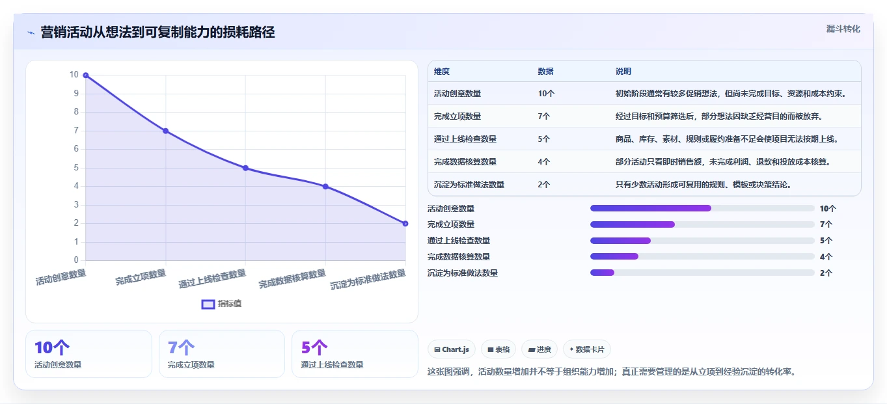Click the 活动创意数量 label in the progress list

[x=451, y=209]
